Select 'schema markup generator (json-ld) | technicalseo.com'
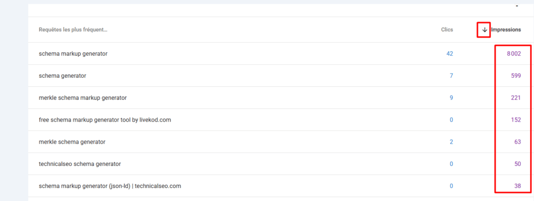Image resolution: width=534 pixels, height=201 pixels. (110, 186)
